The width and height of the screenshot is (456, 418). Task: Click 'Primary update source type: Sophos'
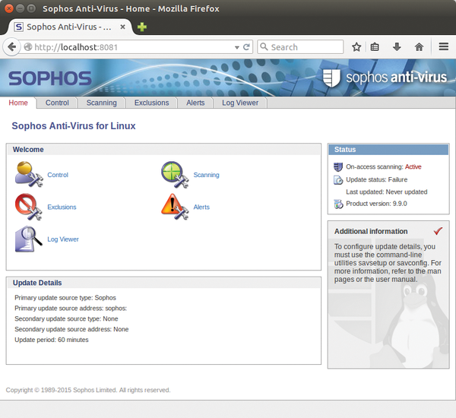pyautogui.click(x=65, y=298)
